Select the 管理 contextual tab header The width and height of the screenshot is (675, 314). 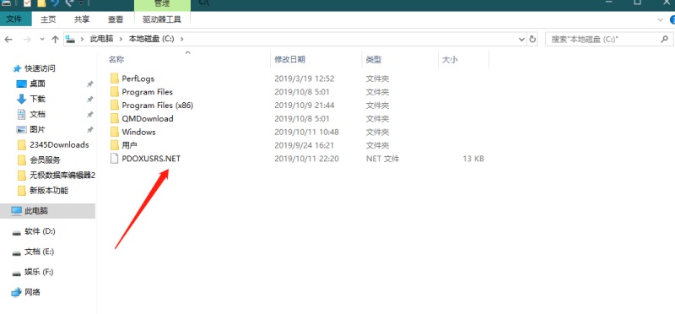[x=162, y=4]
